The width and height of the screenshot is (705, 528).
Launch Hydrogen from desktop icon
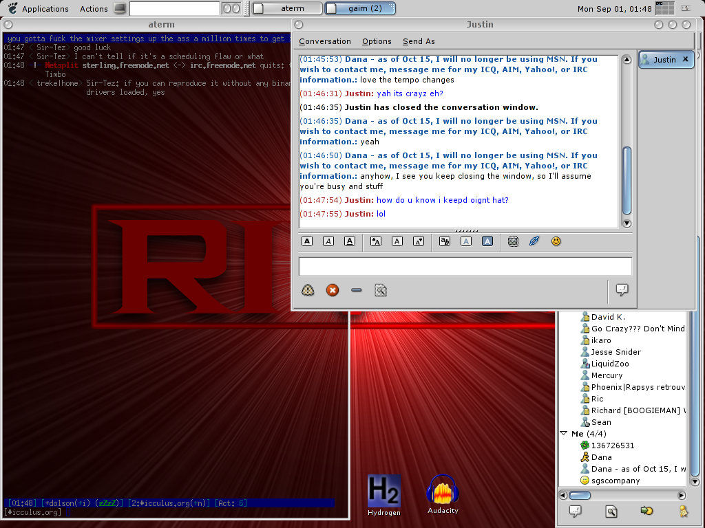click(x=384, y=495)
